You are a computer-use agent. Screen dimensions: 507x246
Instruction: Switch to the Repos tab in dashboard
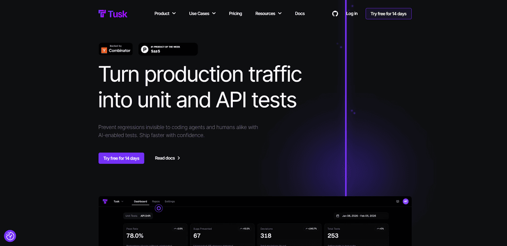point(156,201)
